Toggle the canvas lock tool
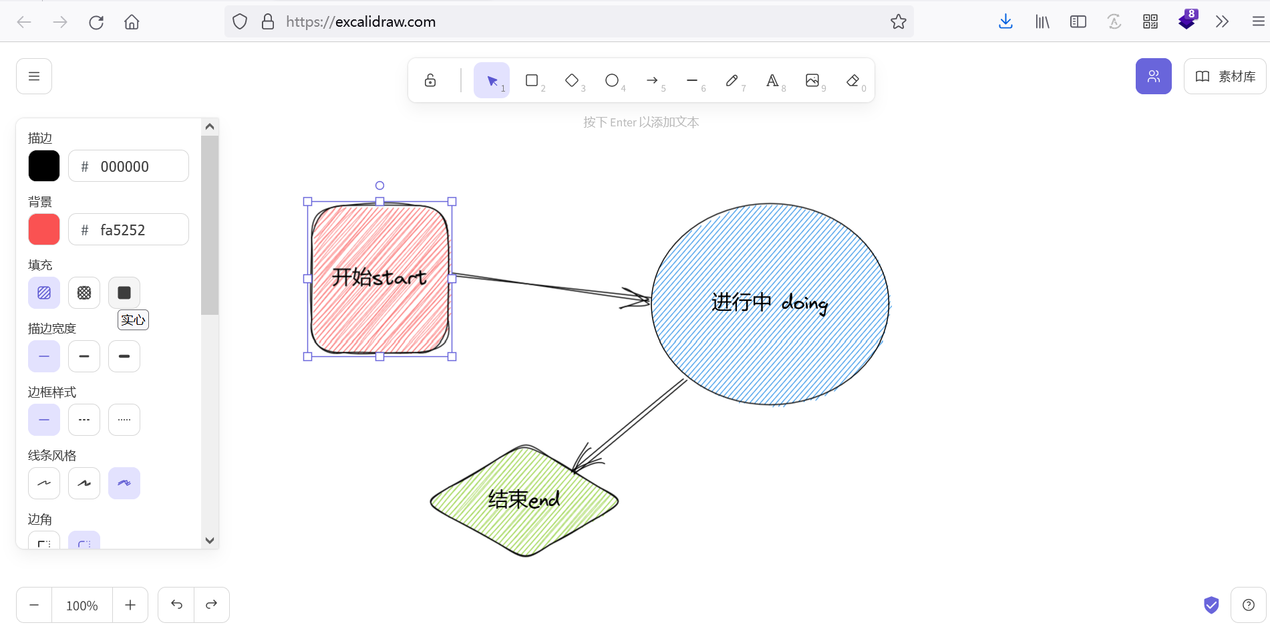This screenshot has height=639, width=1270. click(430, 80)
